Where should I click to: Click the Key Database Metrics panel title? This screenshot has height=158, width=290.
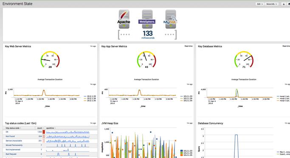click(210, 46)
